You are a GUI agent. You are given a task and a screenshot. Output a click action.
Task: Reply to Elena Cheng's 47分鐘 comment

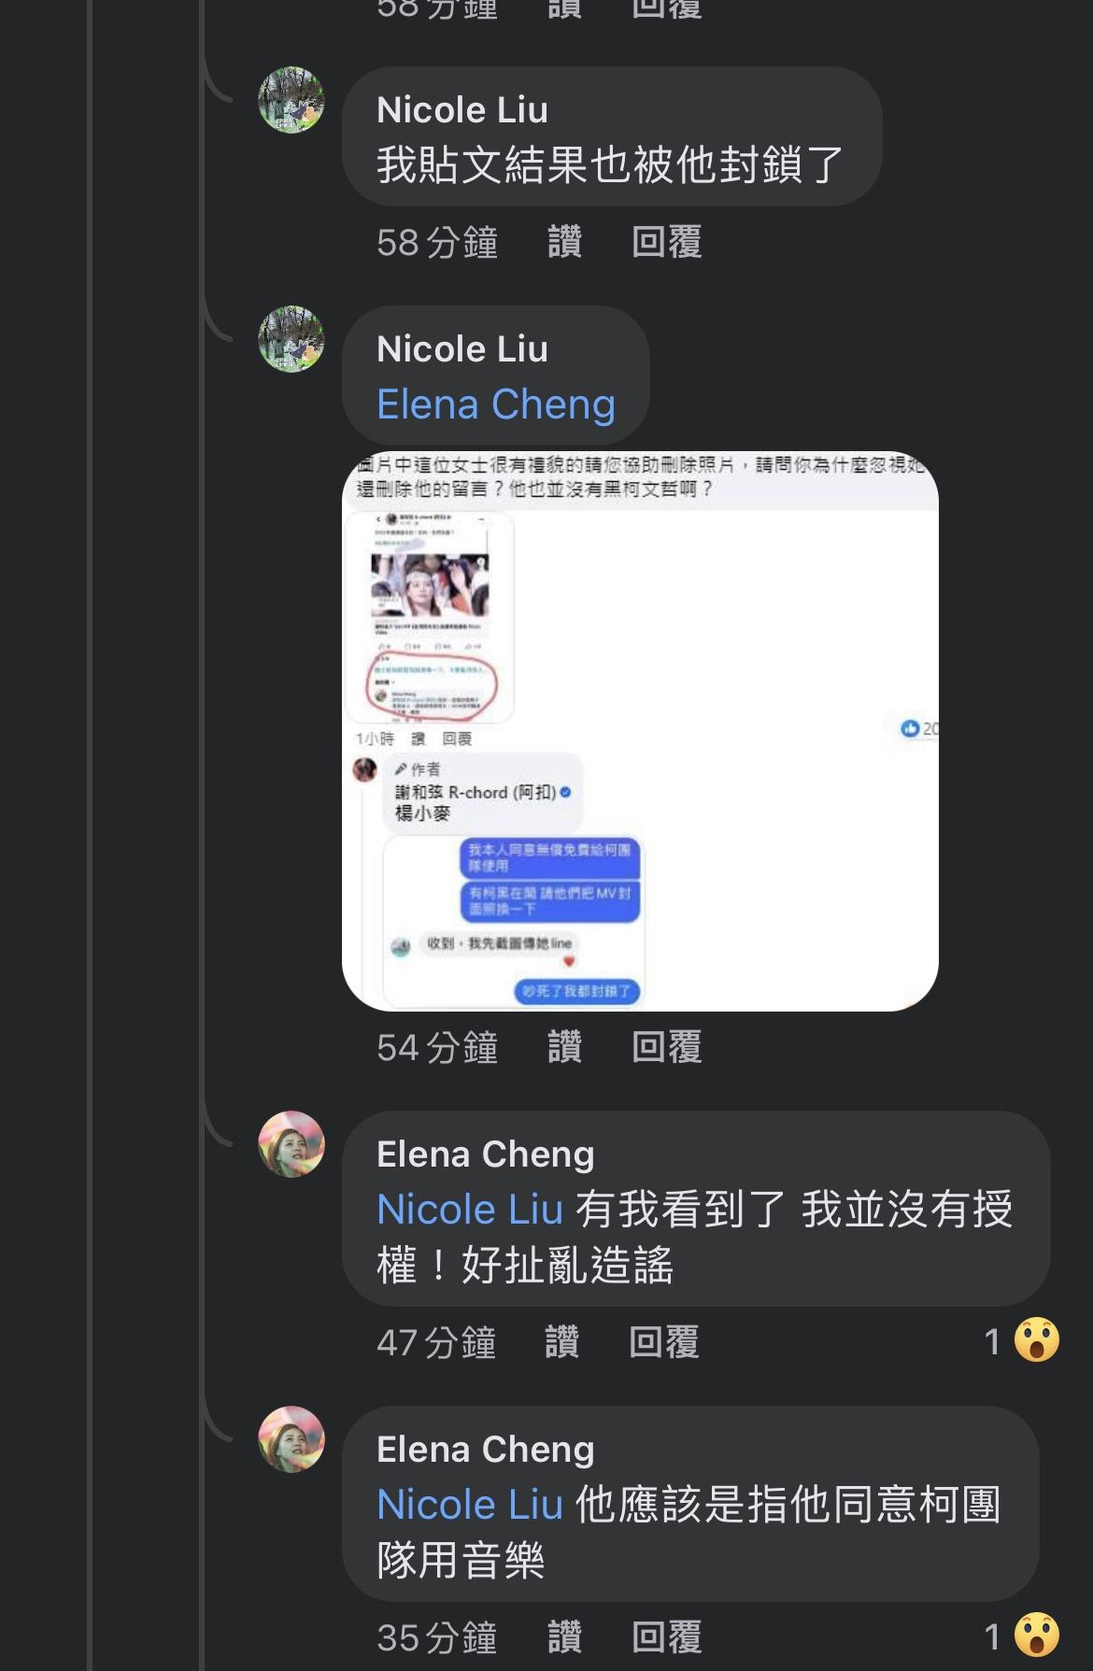tap(664, 1342)
